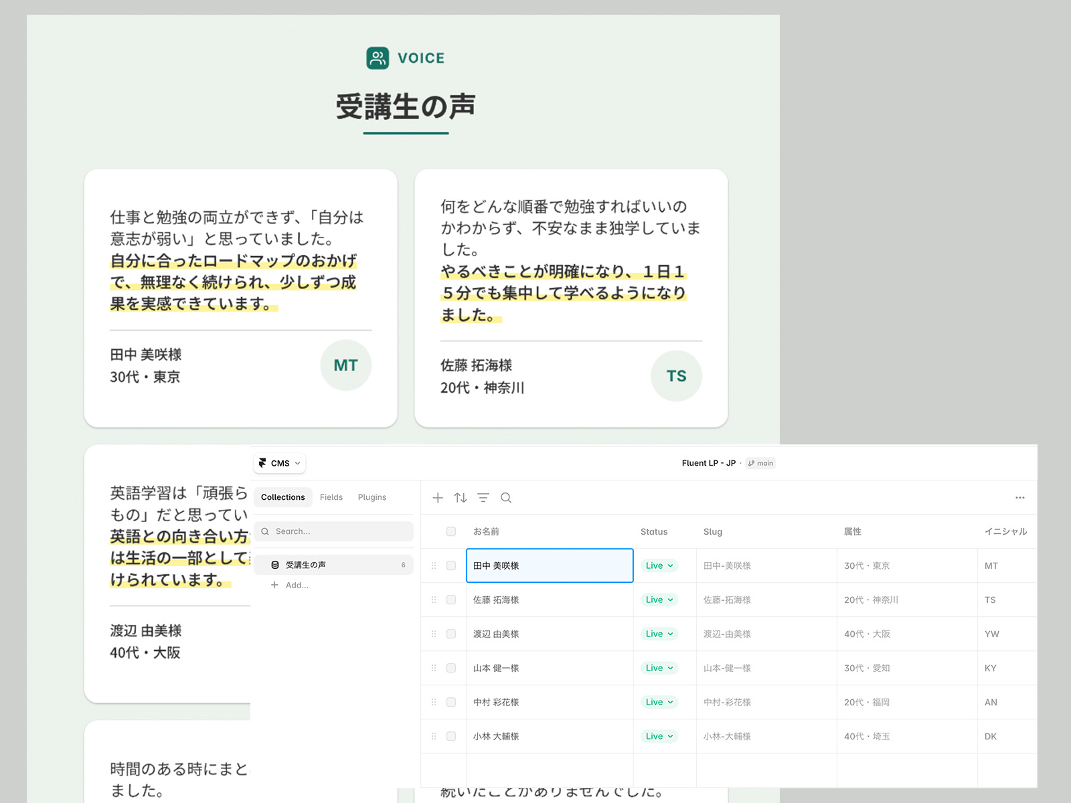Image resolution: width=1071 pixels, height=803 pixels.
Task: Click the VOICE people icon on webpage
Action: (x=378, y=58)
